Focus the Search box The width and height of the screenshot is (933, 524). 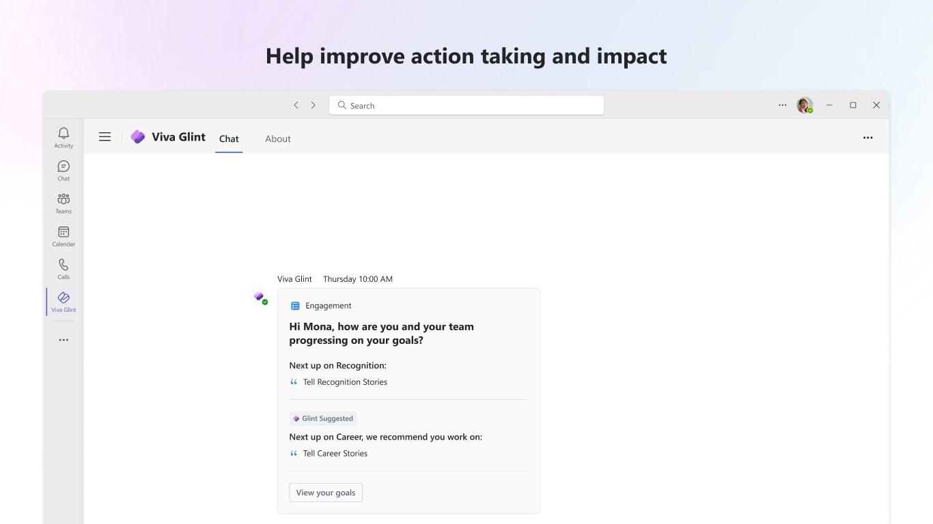coord(466,105)
